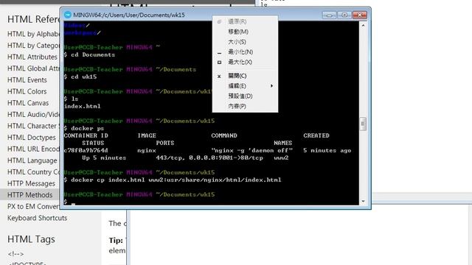Click the port mapping 0.0.0.0:9001->80/tcp
Image resolution: width=472 pixels, height=265 pixels.
point(226,158)
